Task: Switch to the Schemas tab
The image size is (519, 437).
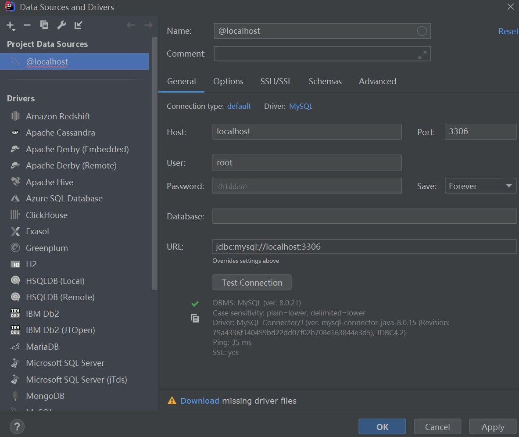Action: pyautogui.click(x=325, y=82)
